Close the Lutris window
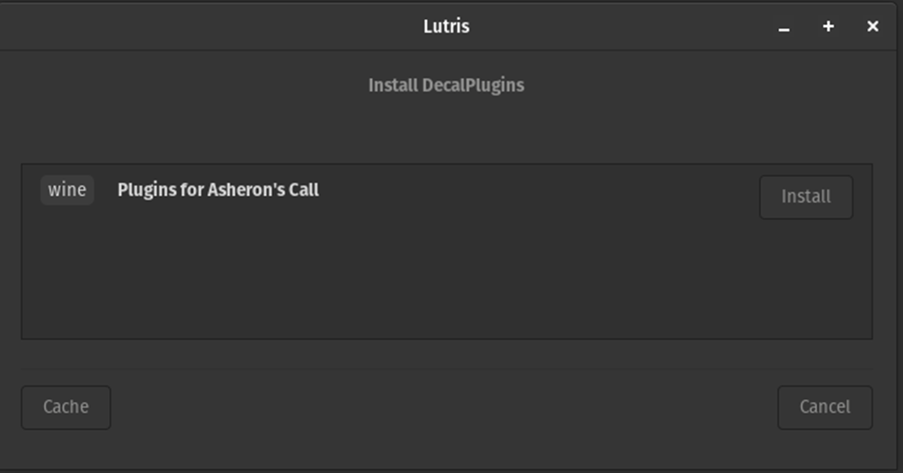 (872, 27)
